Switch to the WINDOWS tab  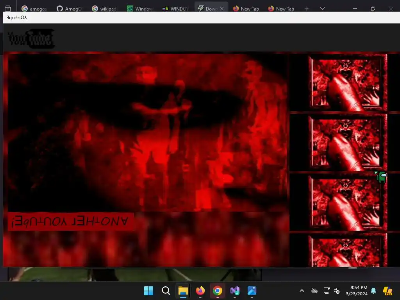point(175,9)
